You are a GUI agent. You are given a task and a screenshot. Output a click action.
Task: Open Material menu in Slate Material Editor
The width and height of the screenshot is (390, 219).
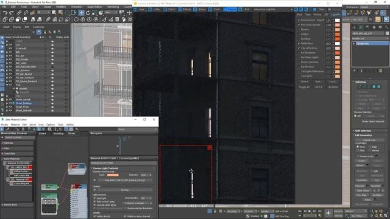click(x=15, y=125)
